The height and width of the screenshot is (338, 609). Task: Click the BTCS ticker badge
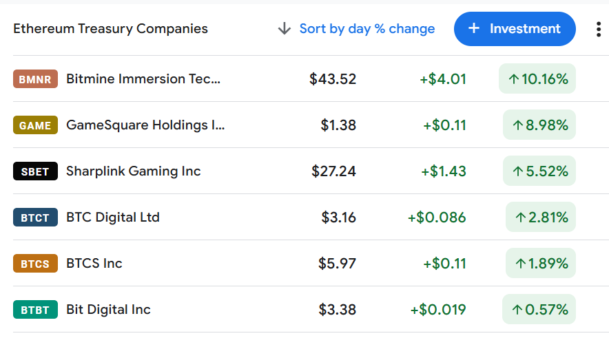coord(35,264)
